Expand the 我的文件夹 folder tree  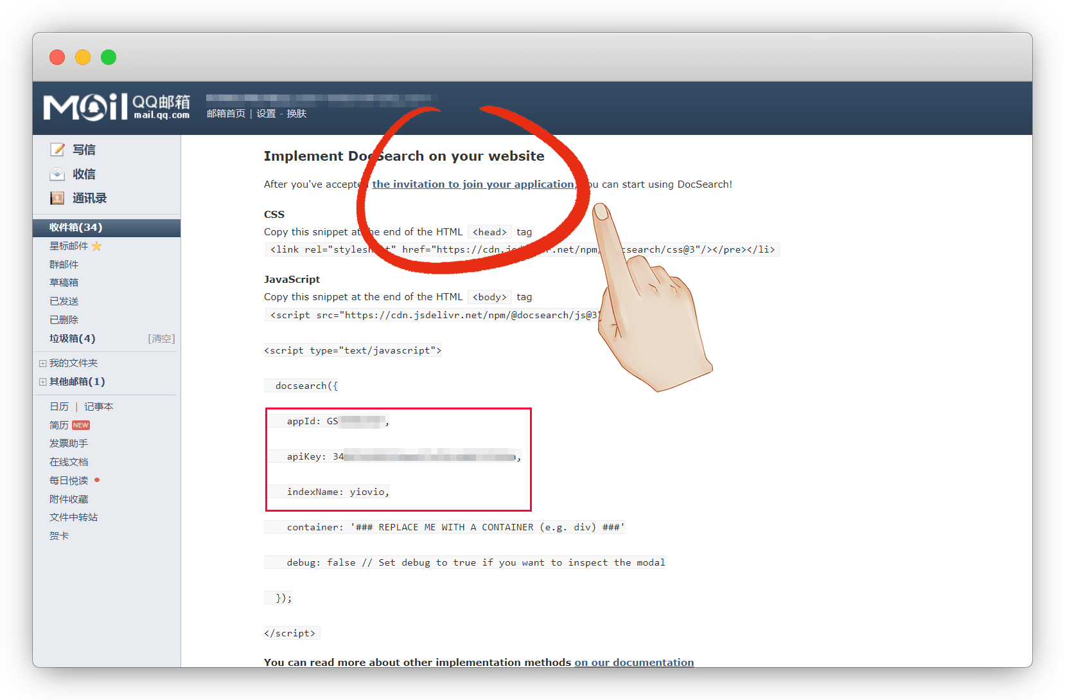pos(43,363)
